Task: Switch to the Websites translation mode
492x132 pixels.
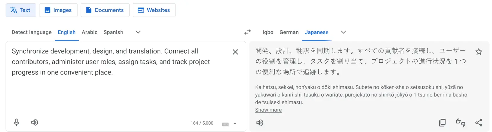Action: click(154, 10)
